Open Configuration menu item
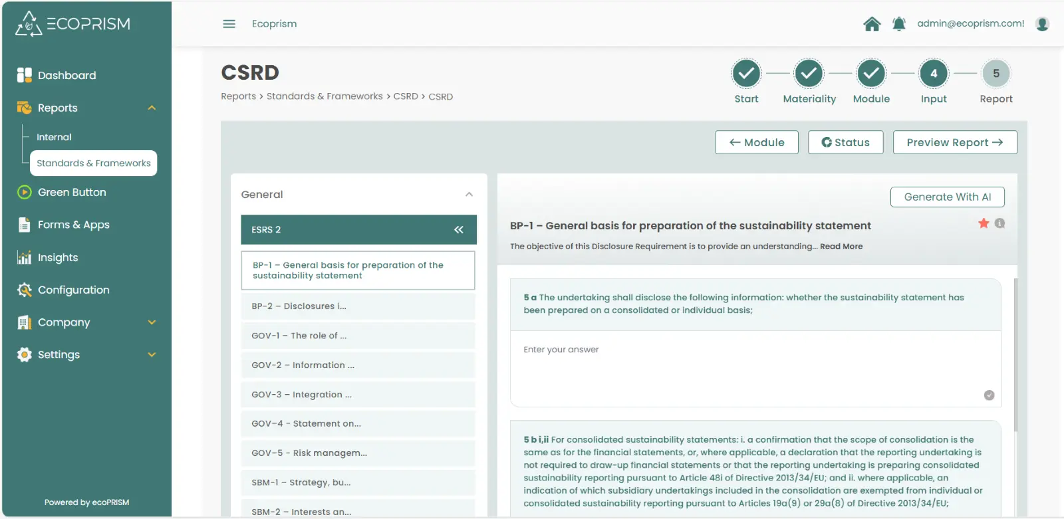1064x519 pixels. click(74, 290)
